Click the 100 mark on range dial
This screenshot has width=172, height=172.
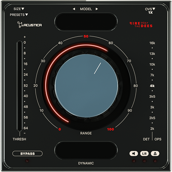tap(111, 129)
